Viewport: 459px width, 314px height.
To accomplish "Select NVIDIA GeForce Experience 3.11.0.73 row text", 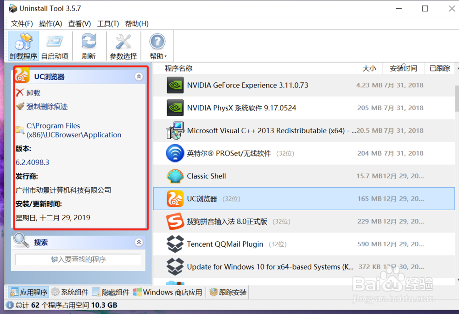I will (248, 85).
